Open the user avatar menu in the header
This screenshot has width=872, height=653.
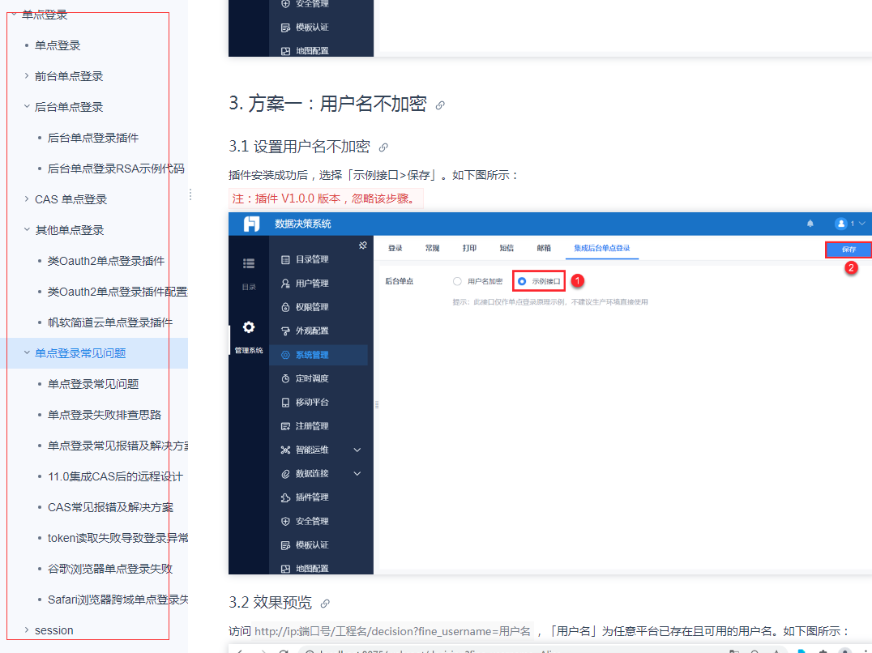tap(841, 224)
